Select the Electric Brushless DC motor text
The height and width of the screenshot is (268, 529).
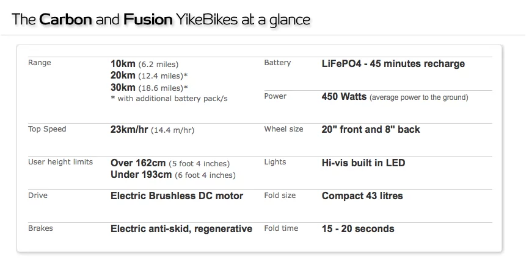pyautogui.click(x=177, y=196)
